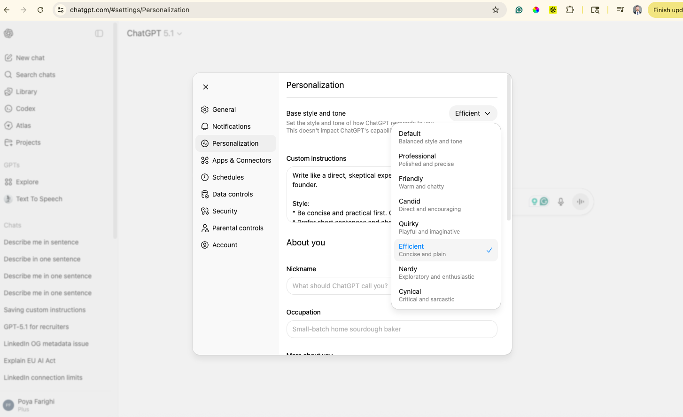Viewport: 683px width, 417px height.
Task: Bookmark this page with the star icon
Action: click(496, 10)
